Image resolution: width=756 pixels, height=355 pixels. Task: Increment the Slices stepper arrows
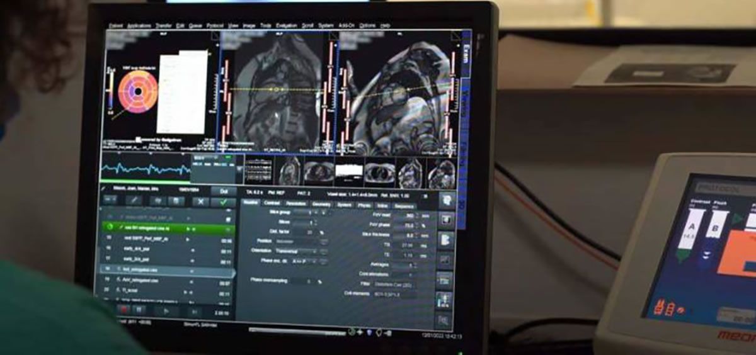(x=314, y=222)
